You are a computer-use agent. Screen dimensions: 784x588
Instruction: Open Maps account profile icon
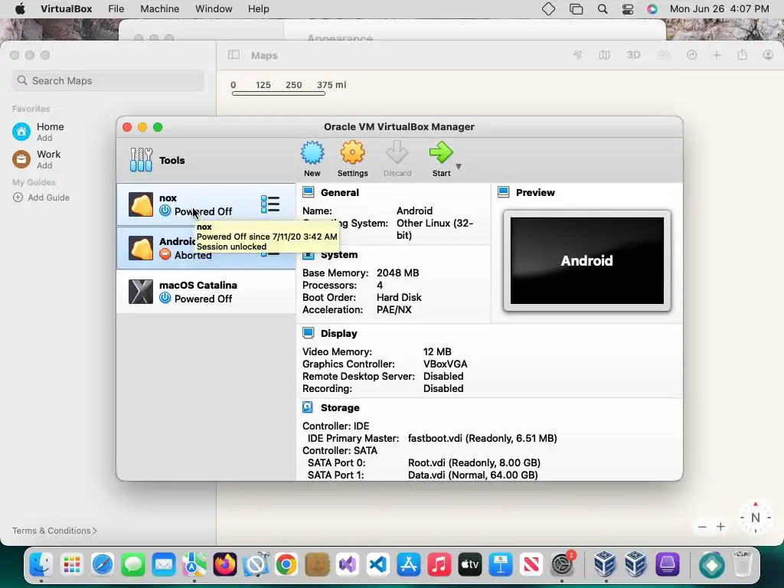(768, 55)
